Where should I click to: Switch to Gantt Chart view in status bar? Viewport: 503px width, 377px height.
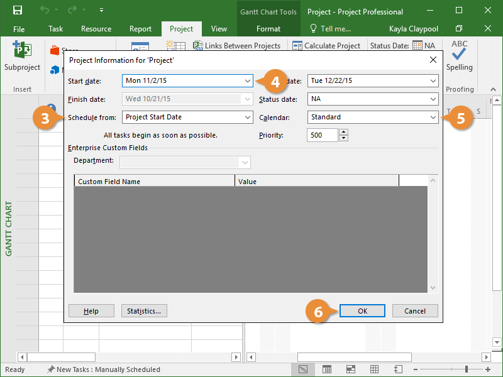[304, 369]
